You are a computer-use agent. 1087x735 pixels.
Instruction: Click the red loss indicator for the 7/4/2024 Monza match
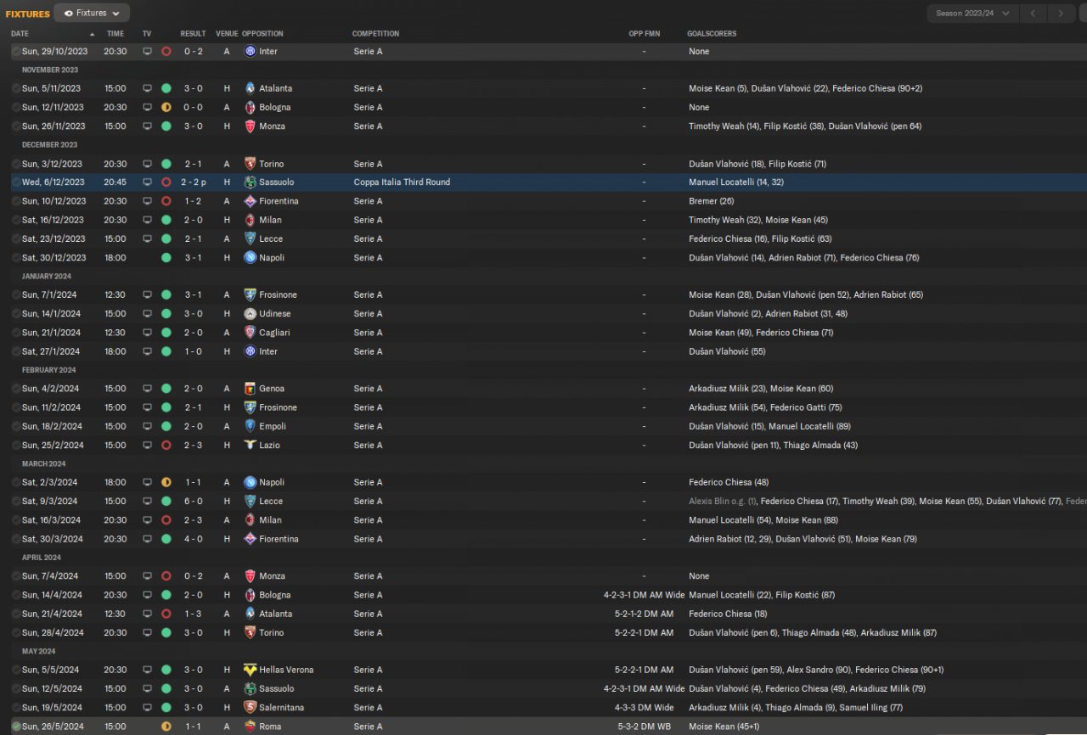tap(166, 576)
